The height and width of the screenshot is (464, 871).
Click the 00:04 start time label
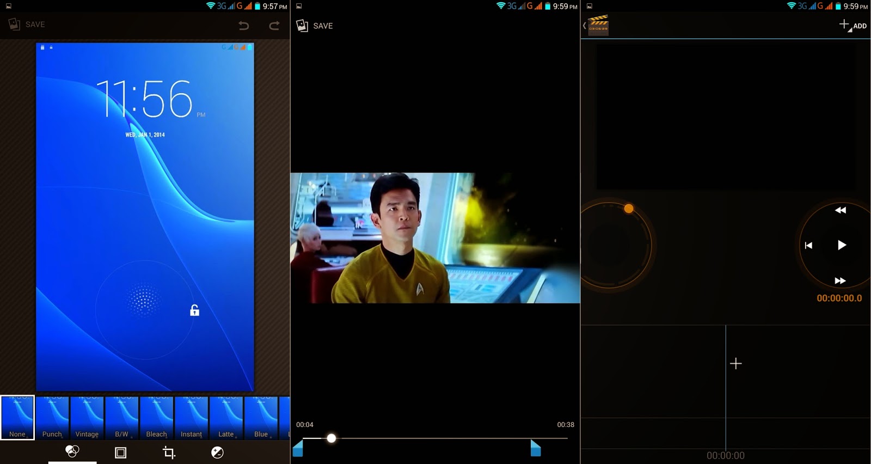coord(305,425)
